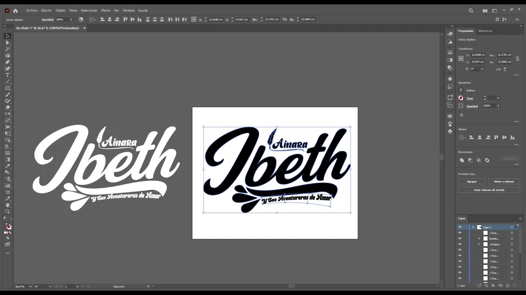Open the Stroke panel dock icon

tap(450, 52)
